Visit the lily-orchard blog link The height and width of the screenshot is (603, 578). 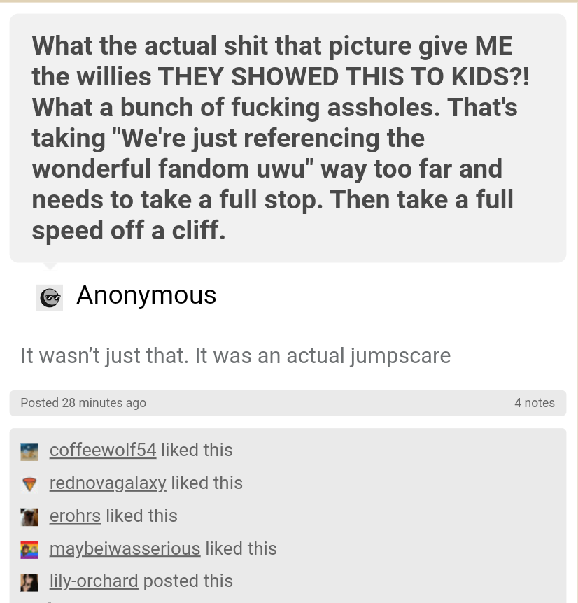coord(94,581)
